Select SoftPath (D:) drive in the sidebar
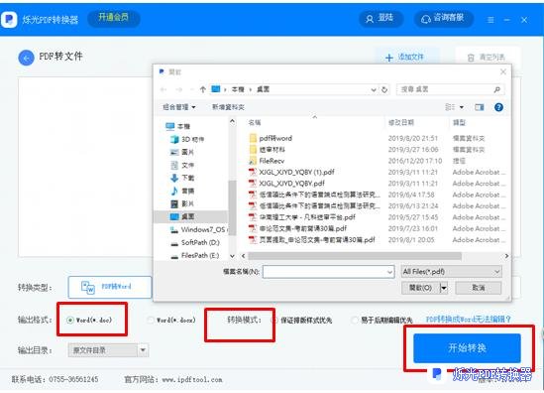The width and height of the screenshot is (544, 393). click(x=195, y=242)
